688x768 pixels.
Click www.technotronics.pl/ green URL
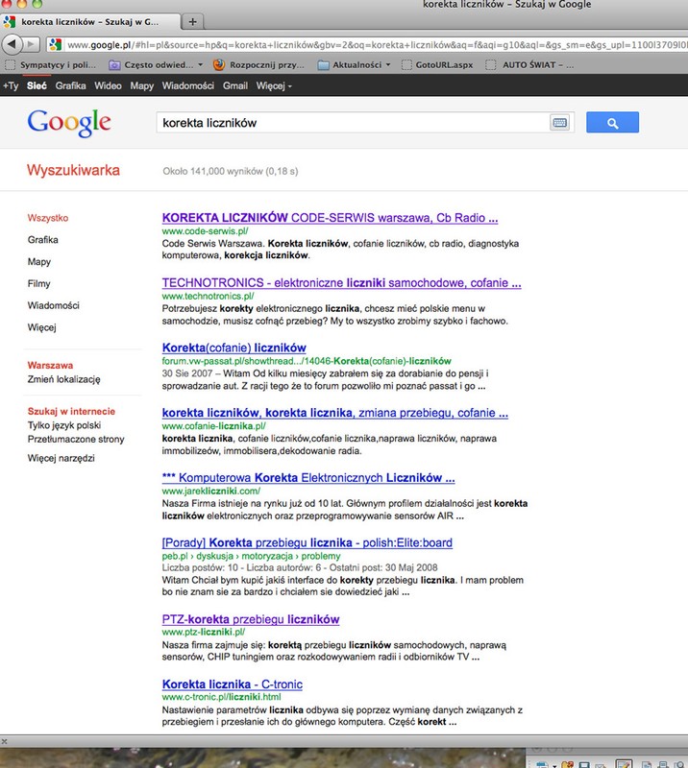208,296
